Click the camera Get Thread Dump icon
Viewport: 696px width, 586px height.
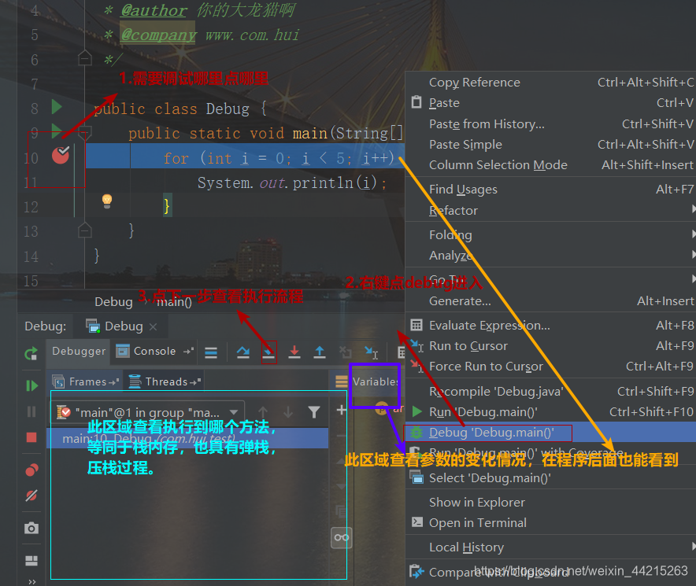coord(31,528)
